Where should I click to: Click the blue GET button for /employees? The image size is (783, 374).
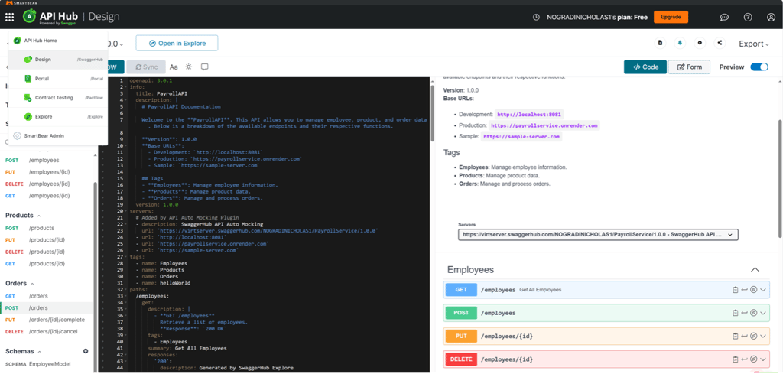click(461, 290)
